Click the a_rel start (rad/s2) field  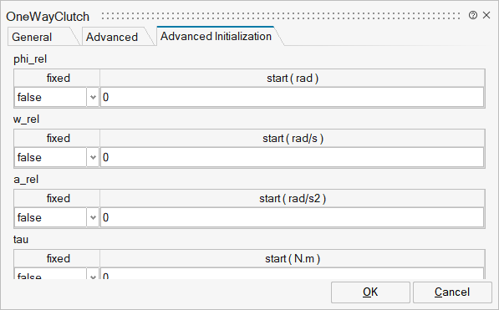coord(293,217)
